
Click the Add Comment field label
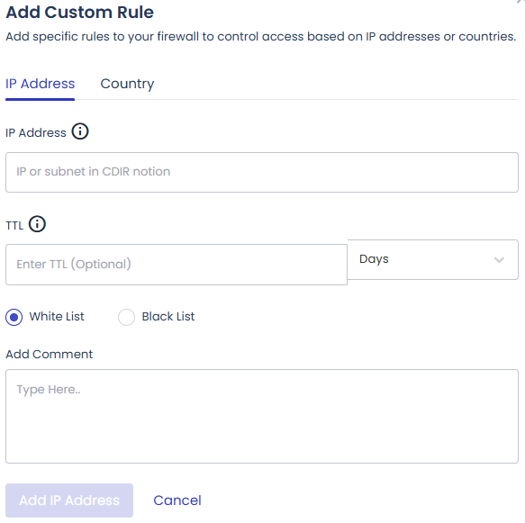click(x=50, y=354)
